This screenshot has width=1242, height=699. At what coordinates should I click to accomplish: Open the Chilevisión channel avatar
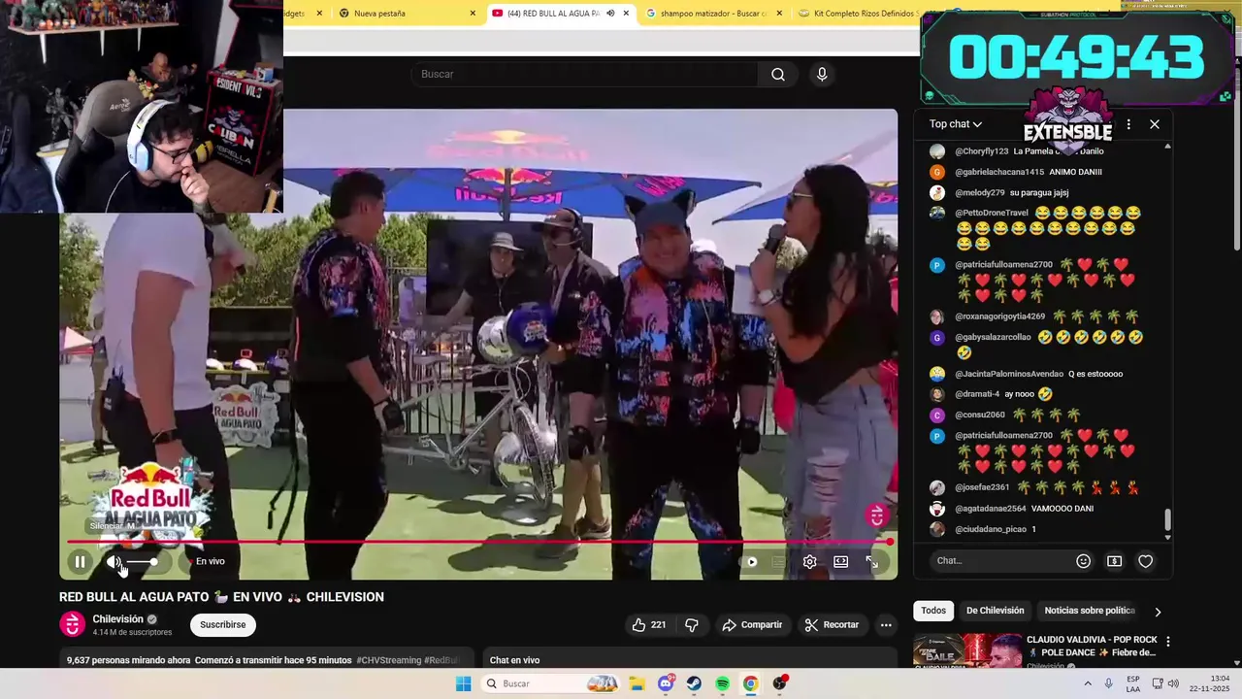pos(73,624)
